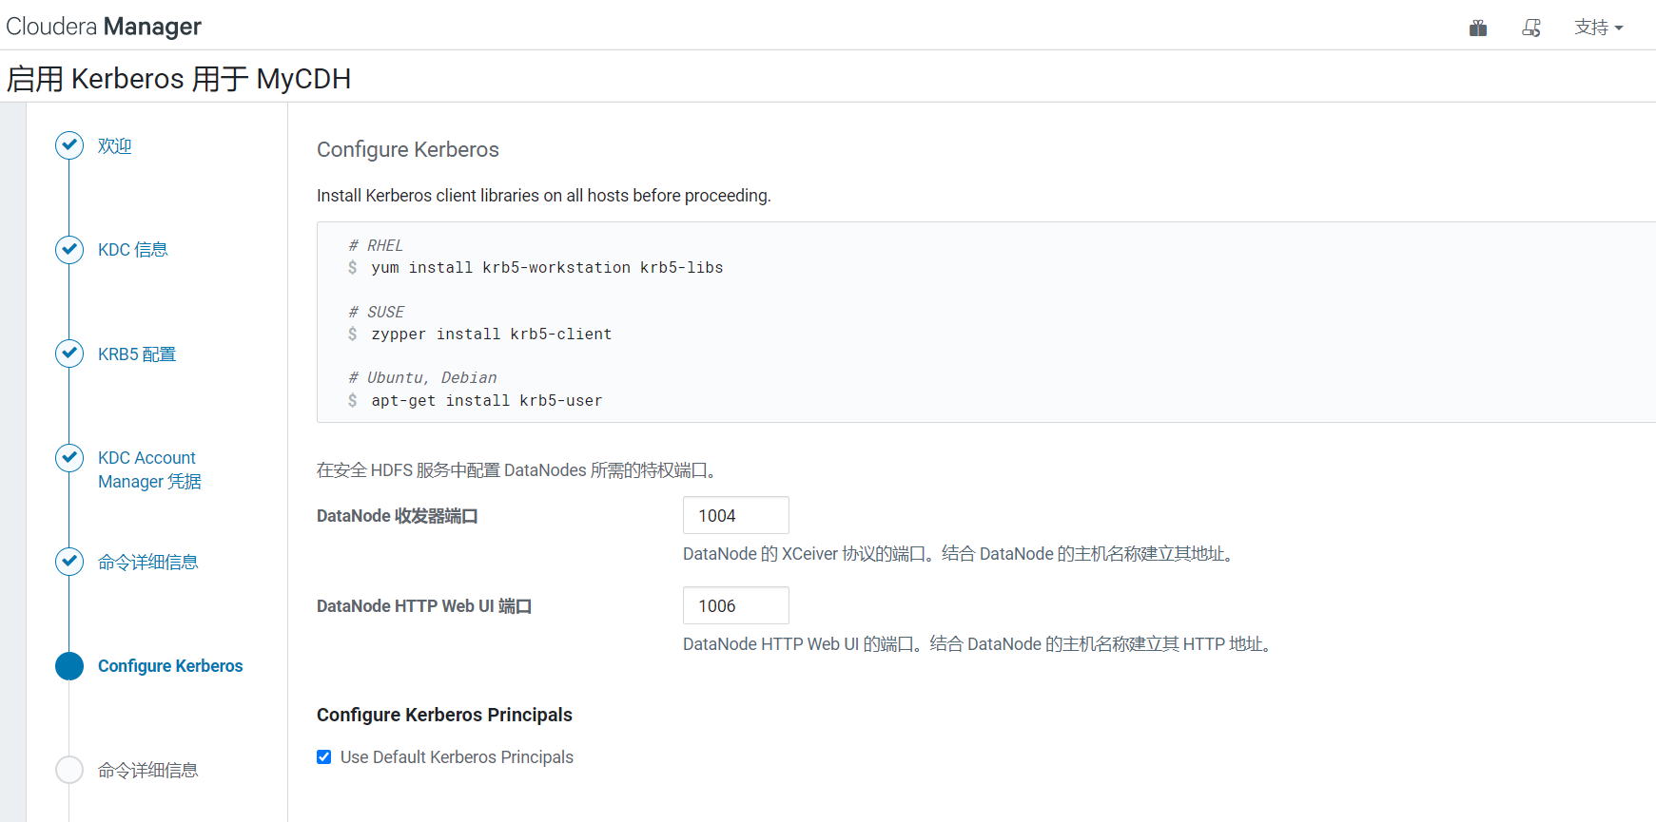Click the checkmark circle beside 欢迎

[69, 145]
